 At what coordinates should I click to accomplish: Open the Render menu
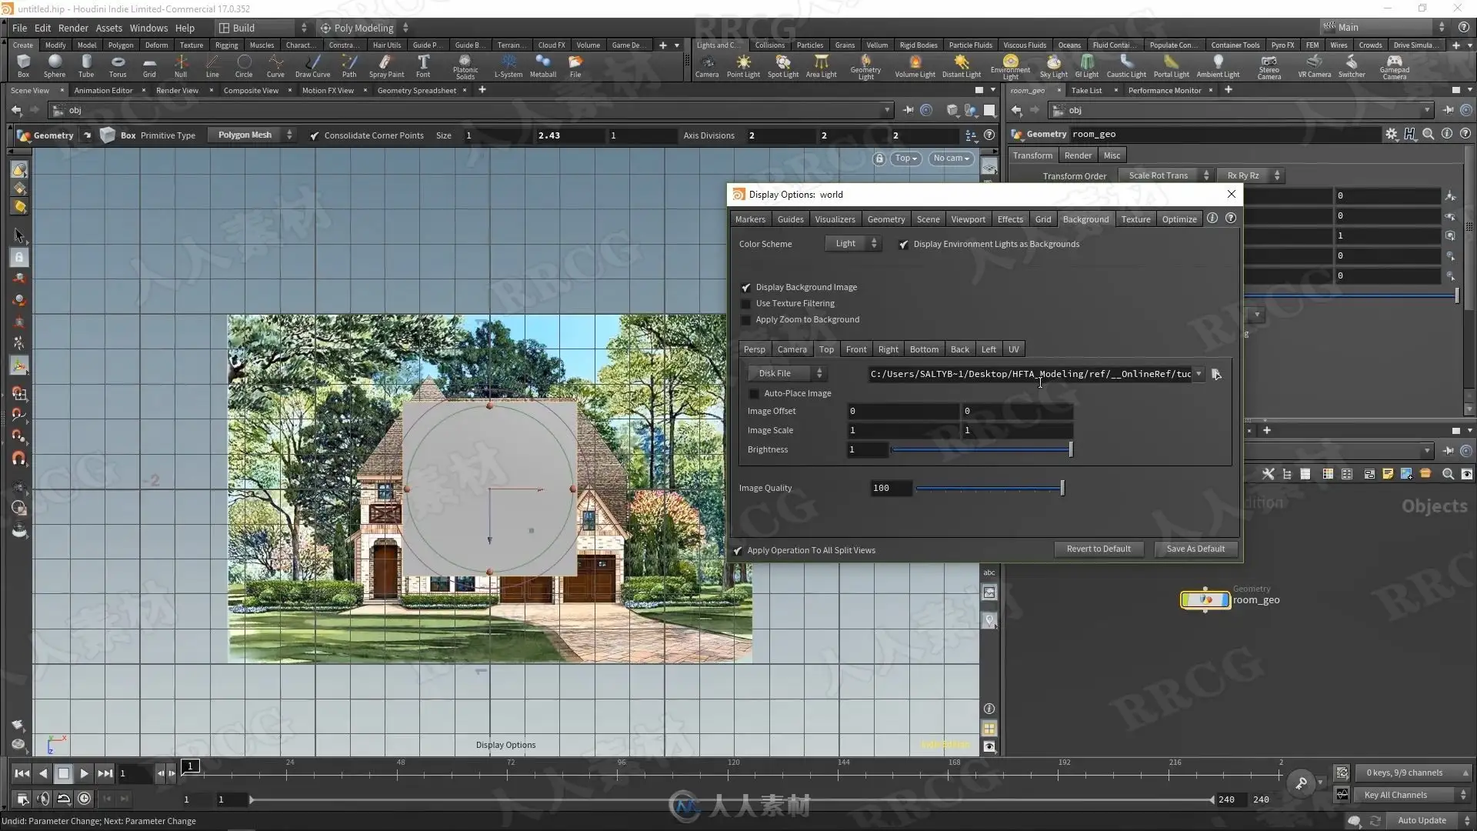(73, 28)
